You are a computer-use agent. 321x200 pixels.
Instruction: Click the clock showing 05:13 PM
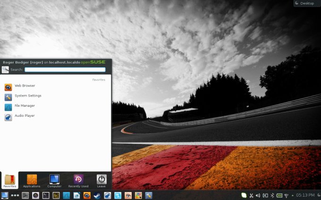[305, 195]
